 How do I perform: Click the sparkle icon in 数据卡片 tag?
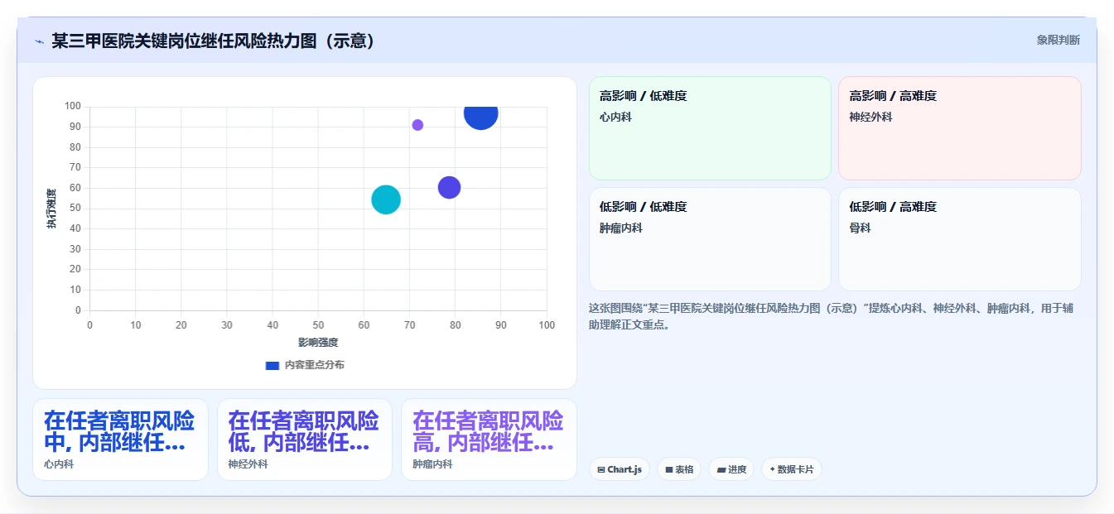(x=773, y=469)
